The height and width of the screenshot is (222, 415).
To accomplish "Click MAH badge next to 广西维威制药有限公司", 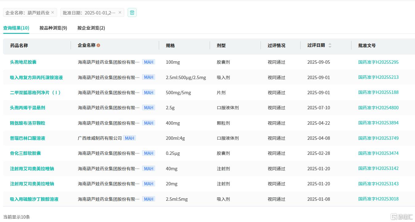I will 129,138.
